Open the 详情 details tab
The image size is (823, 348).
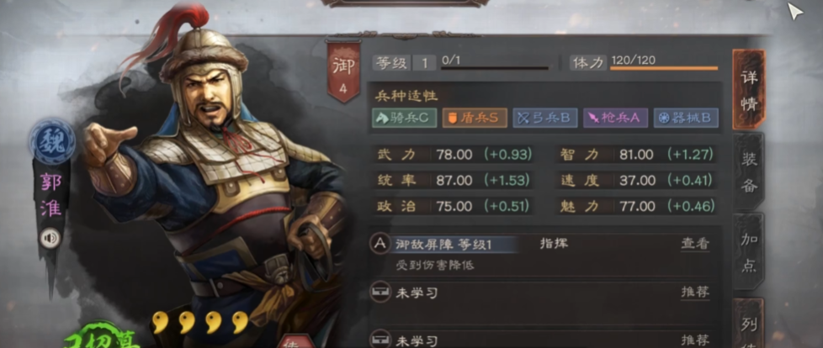pos(749,90)
